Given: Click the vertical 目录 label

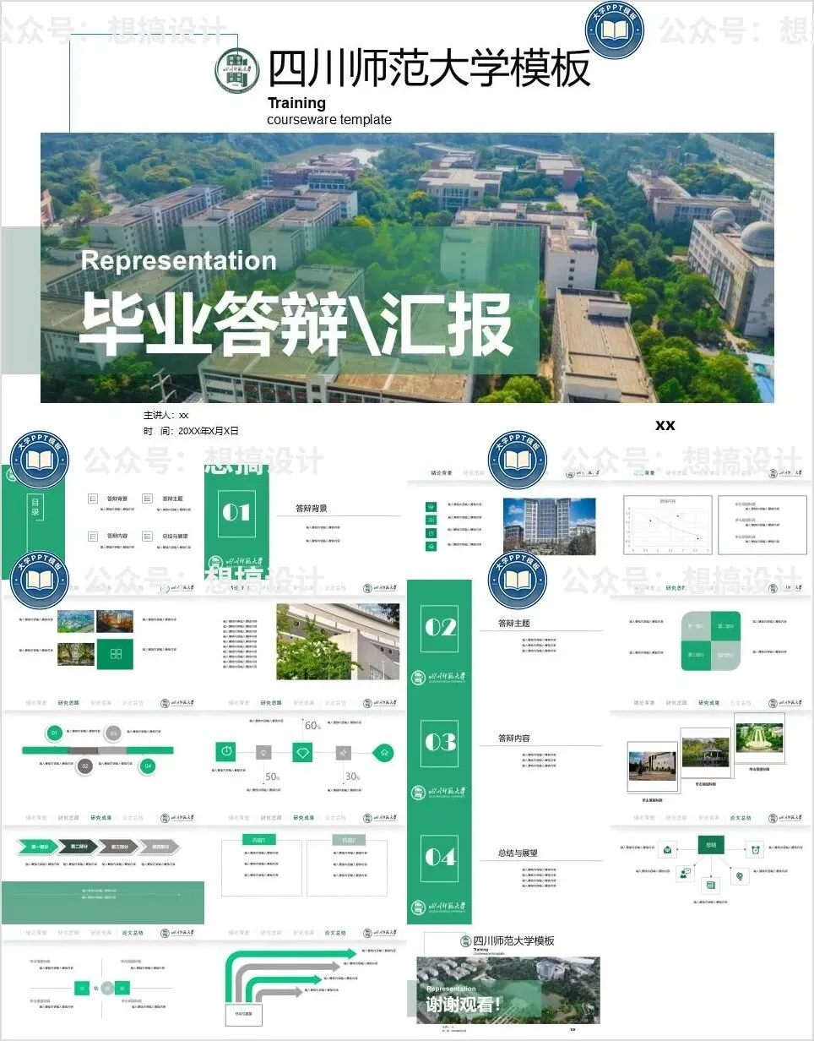Looking at the screenshot, I should click(35, 507).
